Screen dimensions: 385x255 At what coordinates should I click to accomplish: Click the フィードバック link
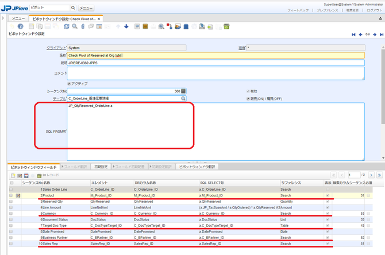tap(298, 10)
